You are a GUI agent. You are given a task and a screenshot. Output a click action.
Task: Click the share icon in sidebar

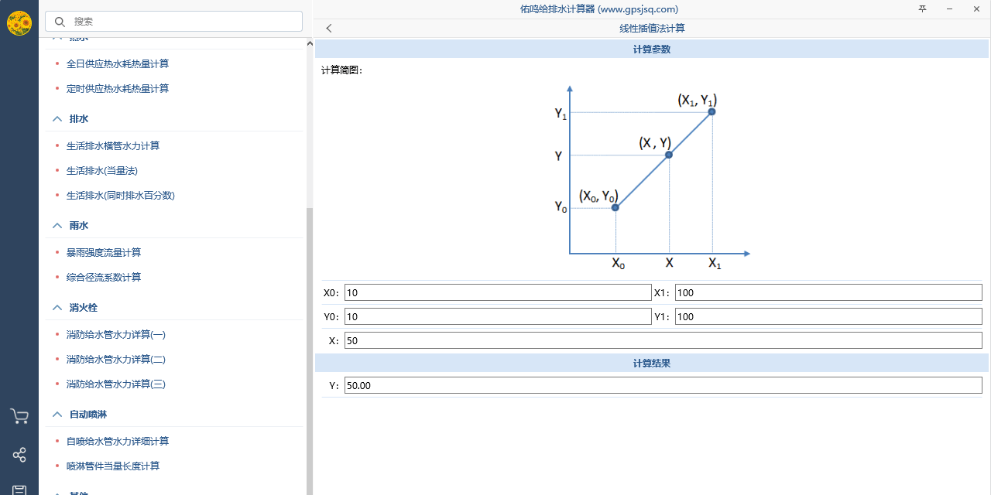(19, 455)
